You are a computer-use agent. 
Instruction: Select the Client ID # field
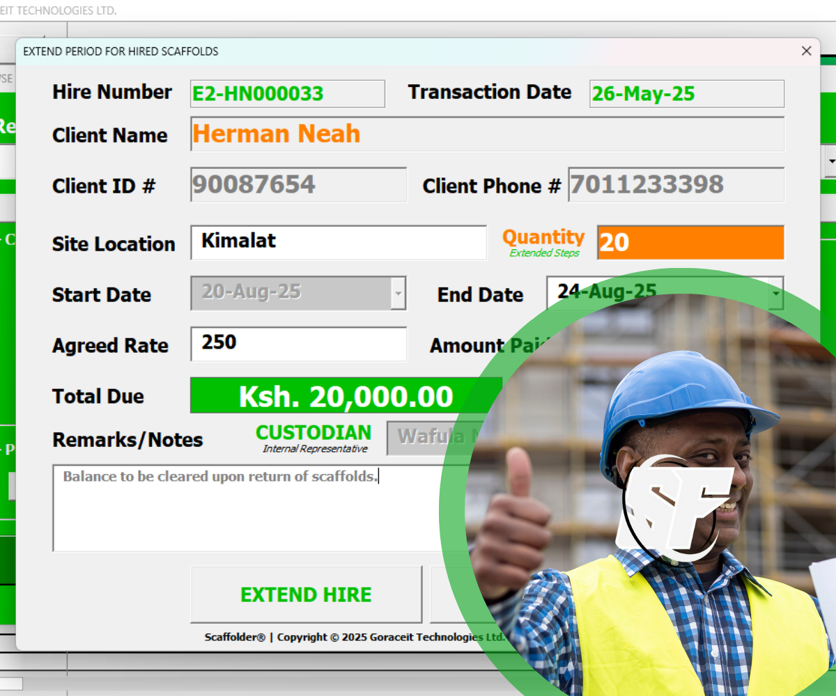pyautogui.click(x=298, y=185)
